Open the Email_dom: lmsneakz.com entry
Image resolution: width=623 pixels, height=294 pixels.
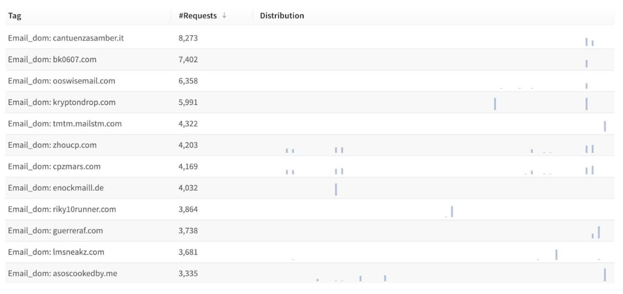pos(56,252)
